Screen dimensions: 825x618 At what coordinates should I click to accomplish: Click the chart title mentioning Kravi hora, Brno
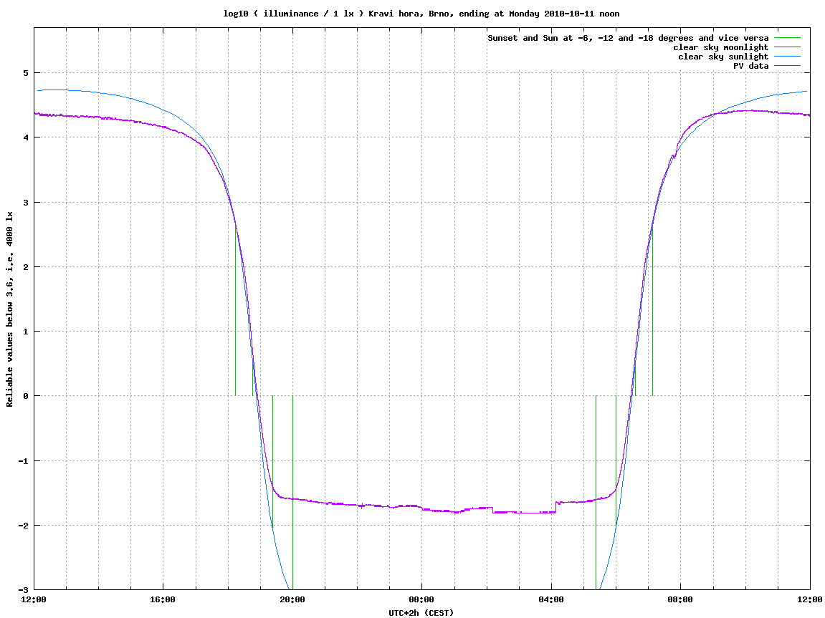point(421,14)
